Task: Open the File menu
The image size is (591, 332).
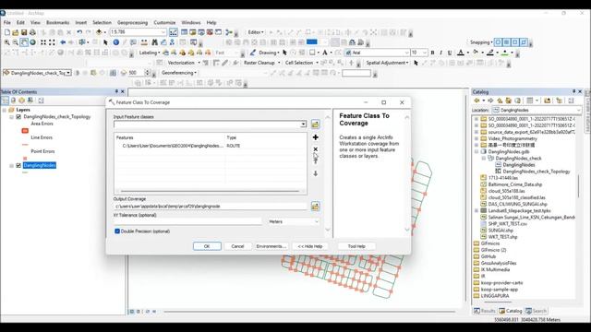Action: tap(7, 22)
